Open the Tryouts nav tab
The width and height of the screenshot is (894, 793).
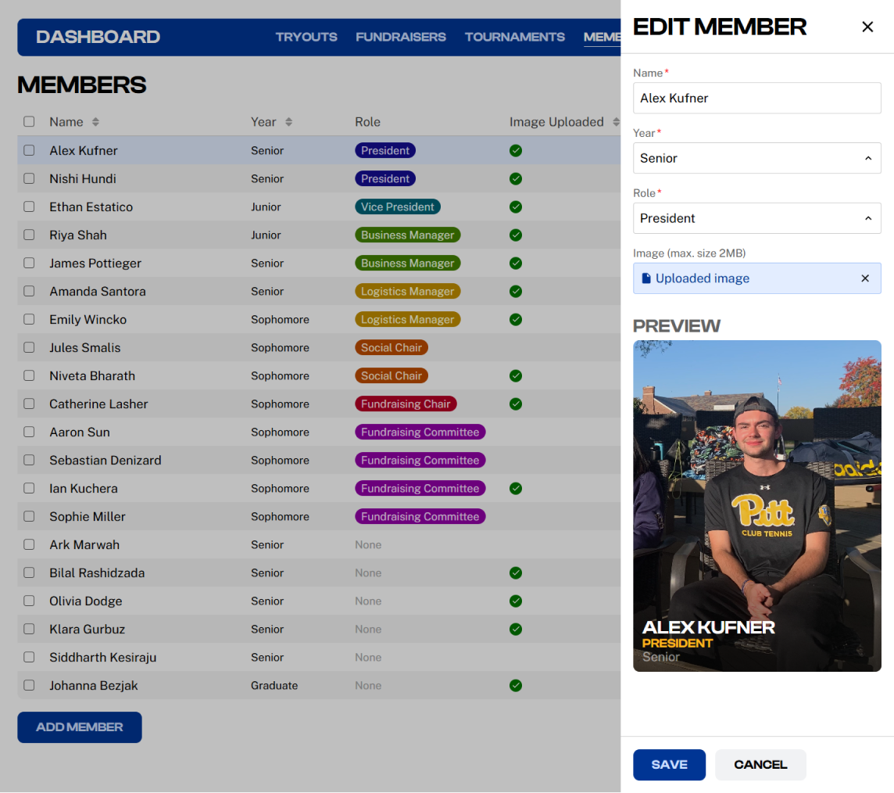pyautogui.click(x=306, y=37)
